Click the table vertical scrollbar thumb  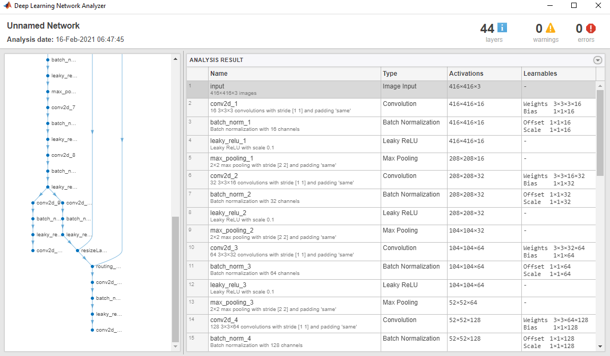coord(600,132)
